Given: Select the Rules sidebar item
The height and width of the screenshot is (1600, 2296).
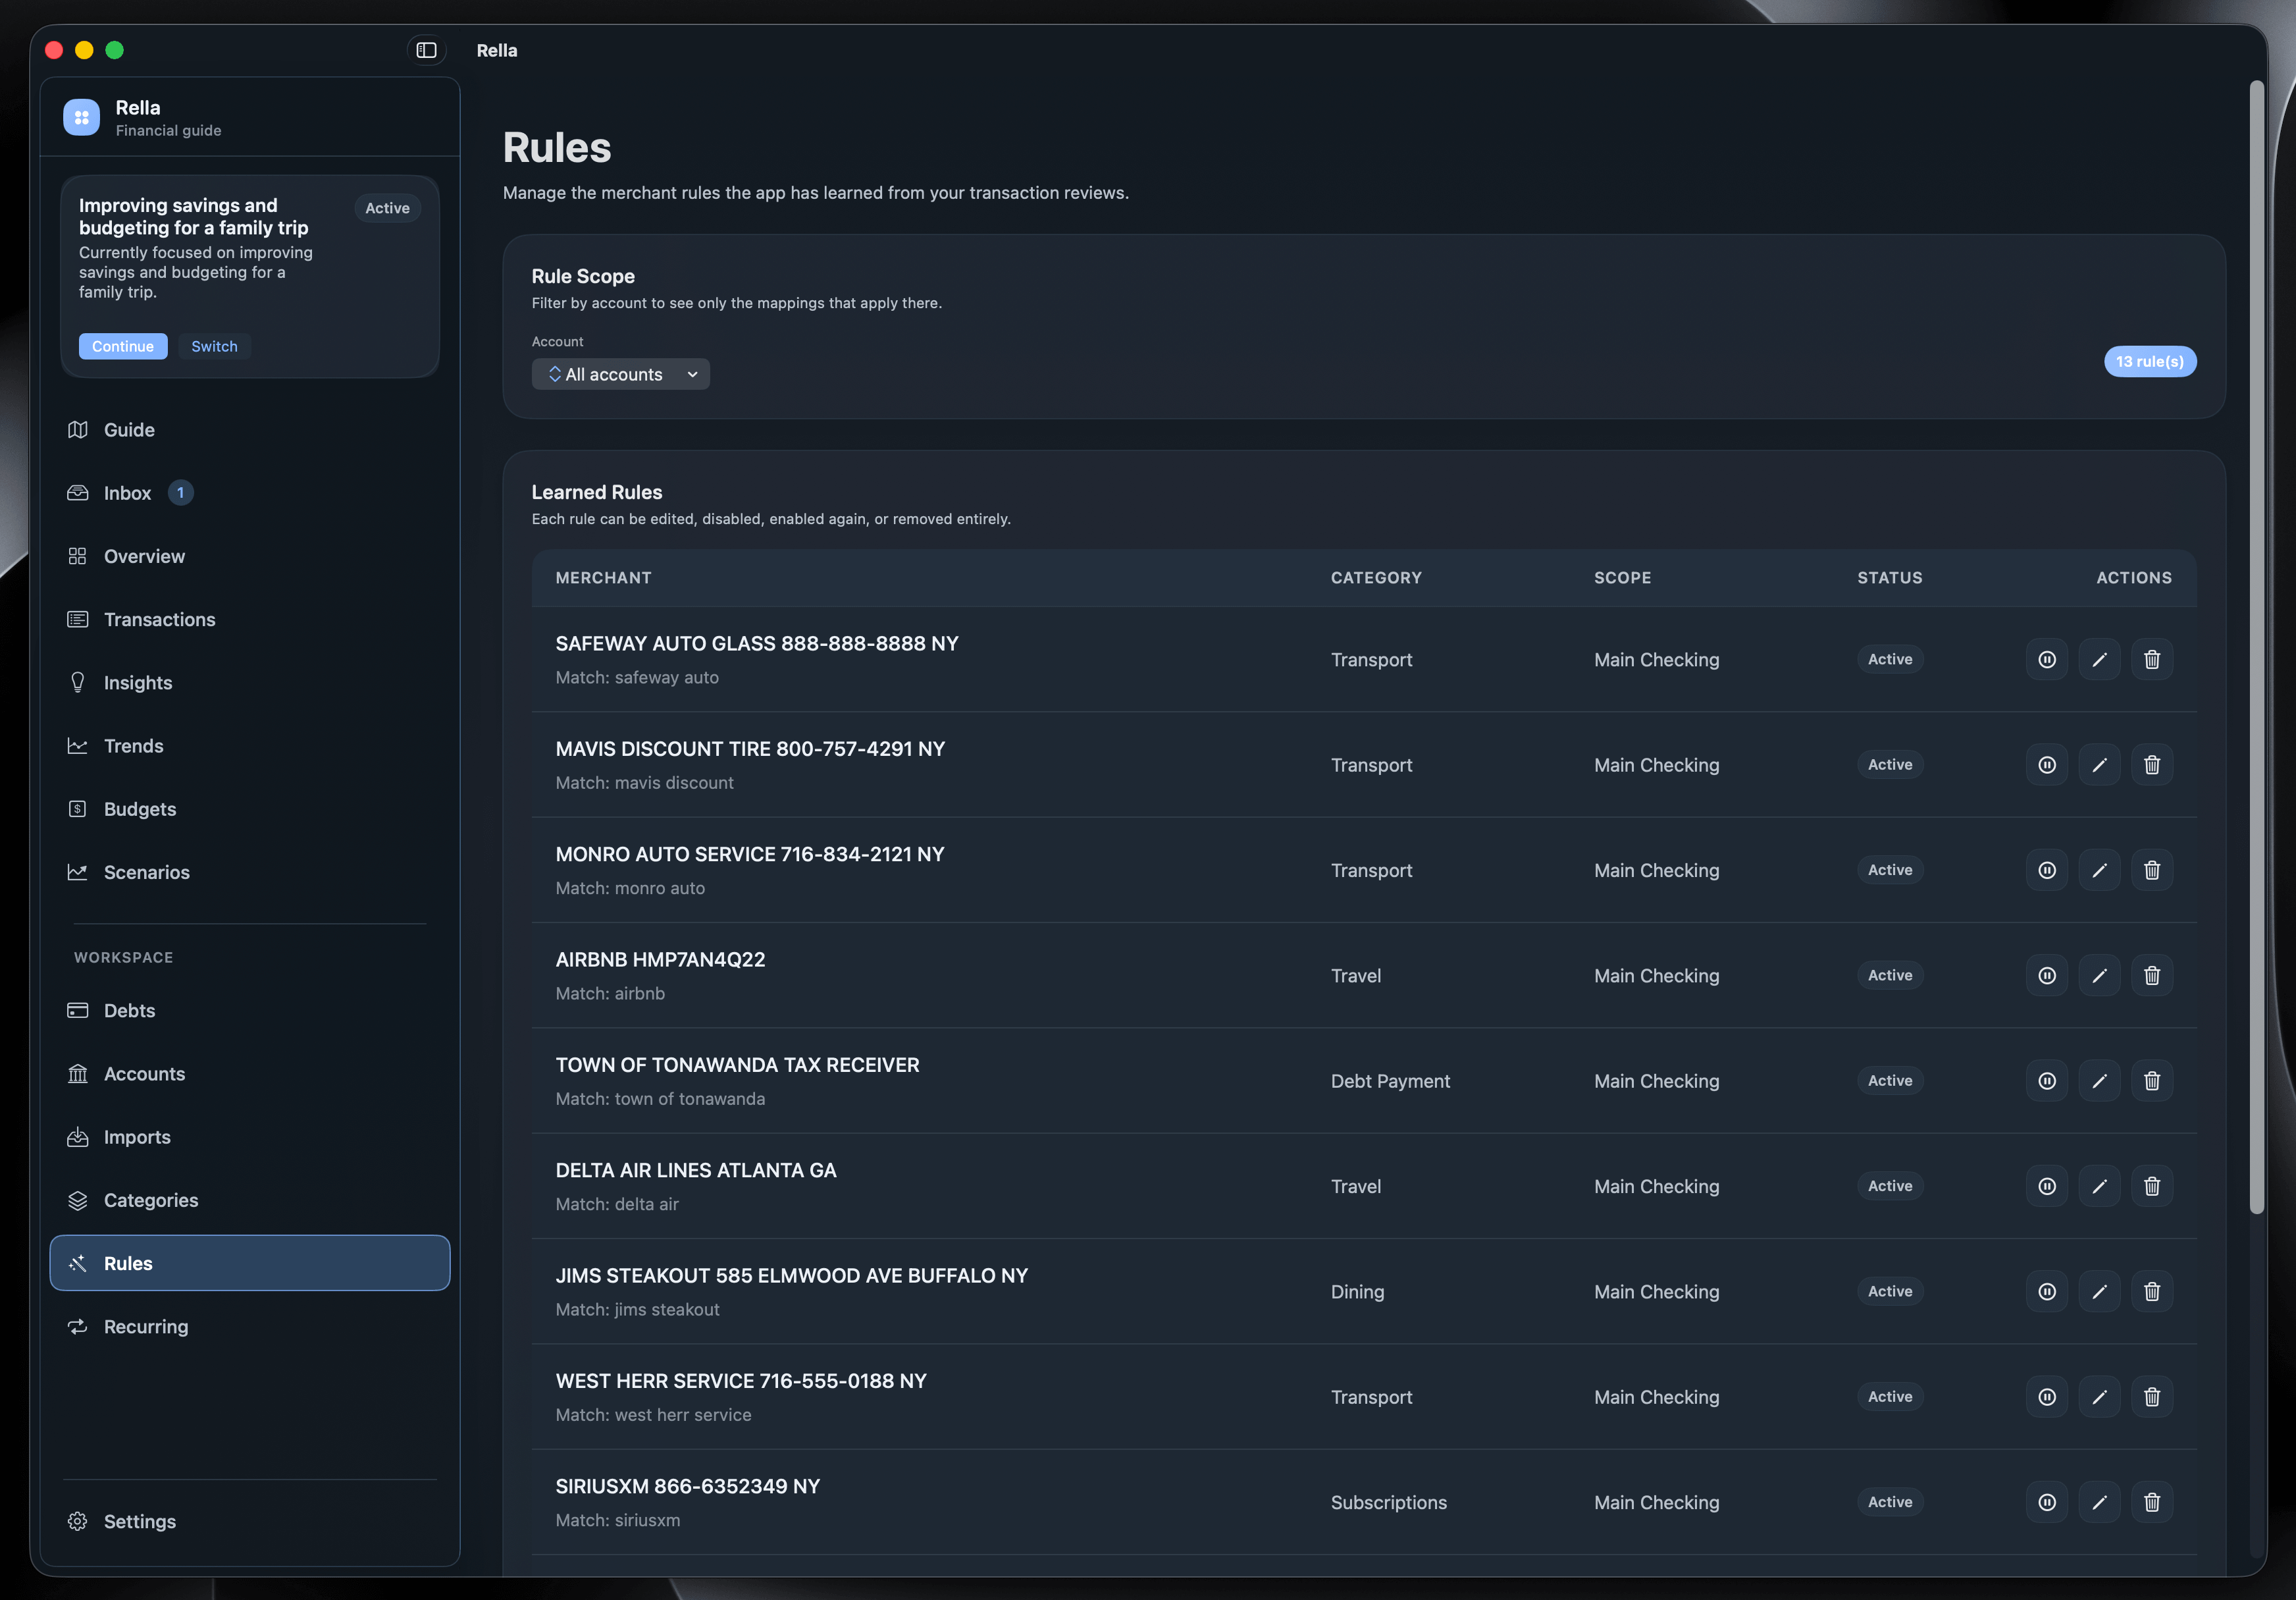Looking at the screenshot, I should click(250, 1263).
